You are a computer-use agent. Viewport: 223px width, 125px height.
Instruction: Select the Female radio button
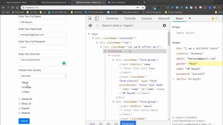(x=22, y=87)
